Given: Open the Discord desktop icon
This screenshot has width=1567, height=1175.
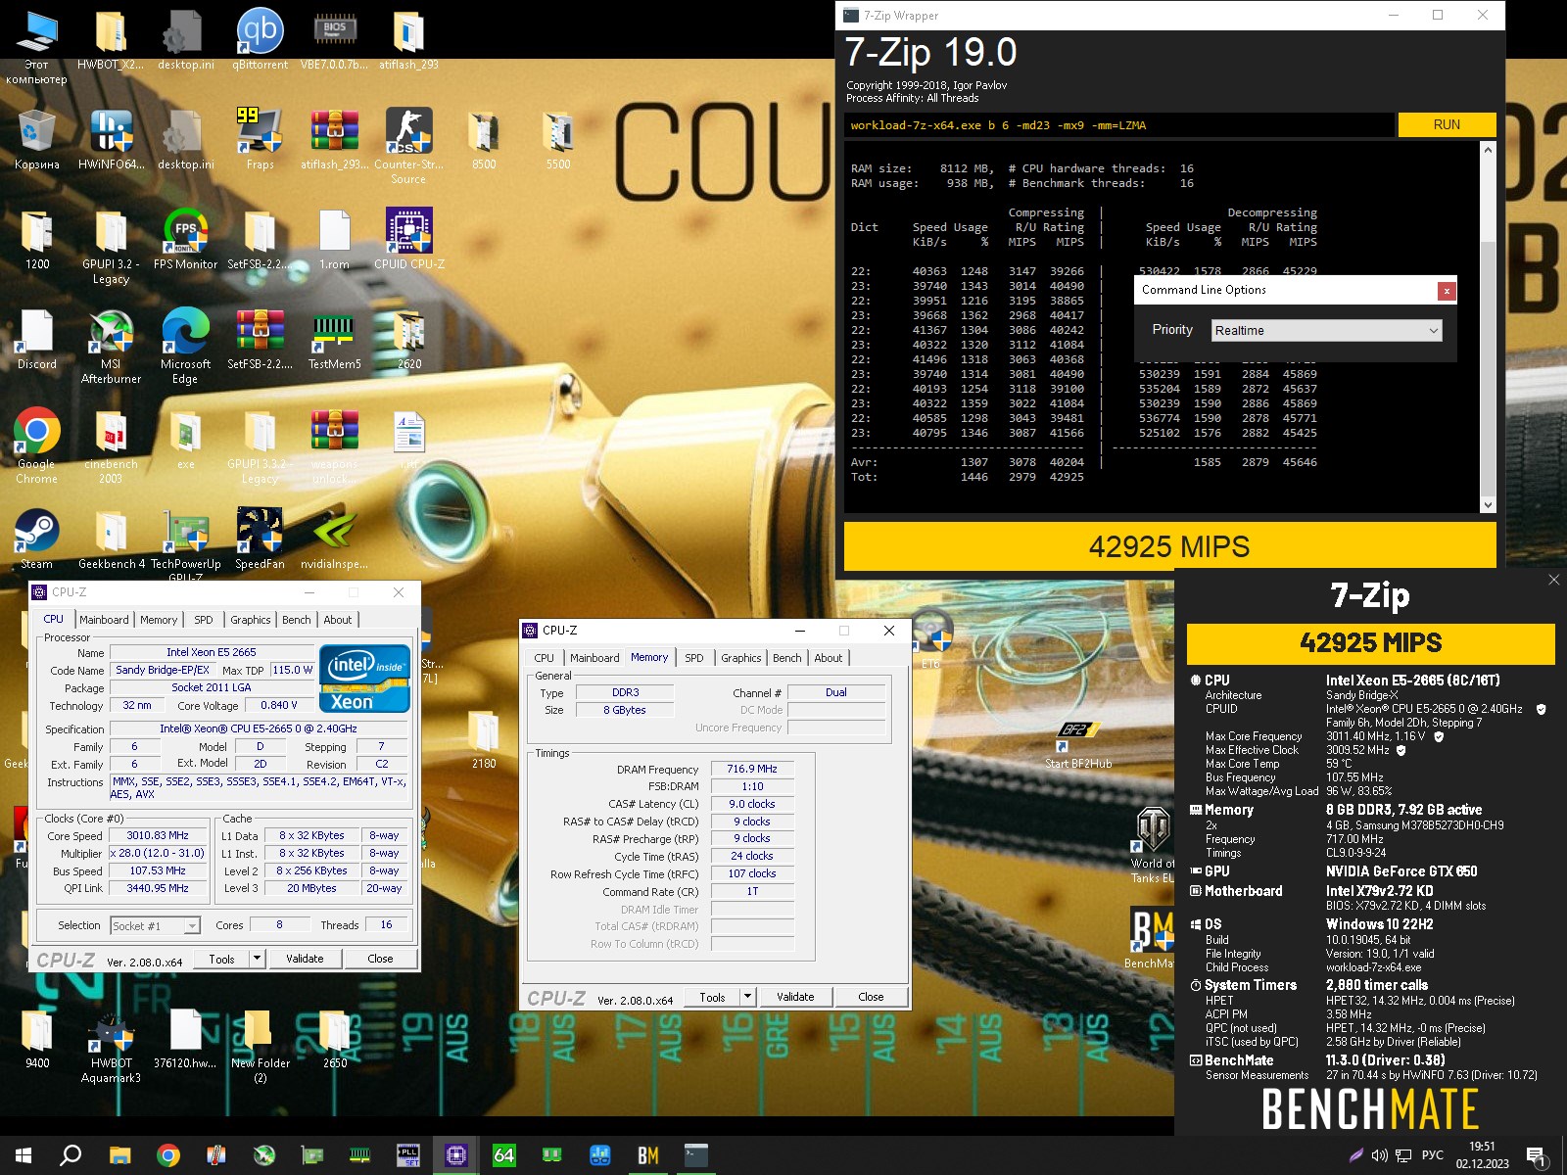Looking at the screenshot, I should [37, 339].
